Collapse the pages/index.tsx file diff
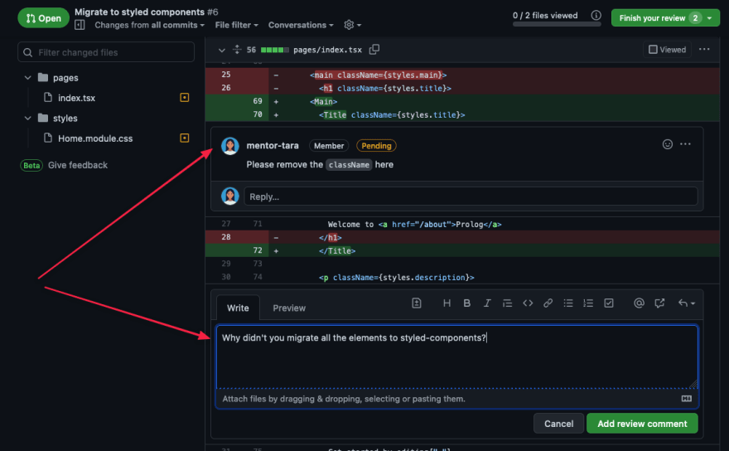Image resolution: width=729 pixels, height=451 pixels. tap(222, 50)
